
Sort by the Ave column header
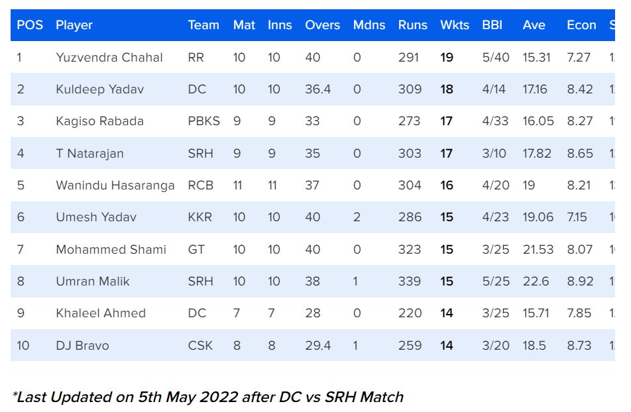534,25
